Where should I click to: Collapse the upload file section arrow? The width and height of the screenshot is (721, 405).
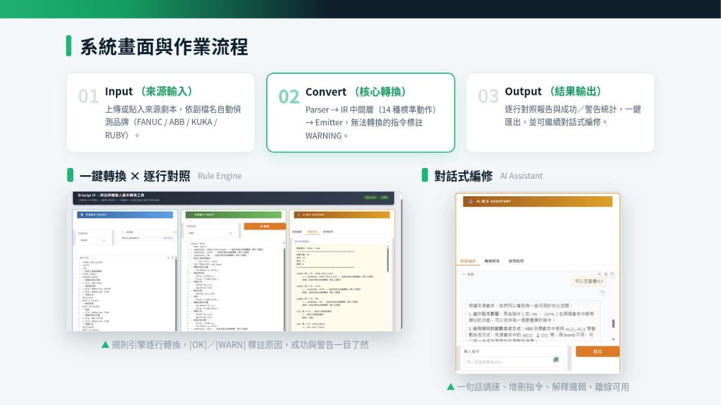pyautogui.click(x=175, y=232)
